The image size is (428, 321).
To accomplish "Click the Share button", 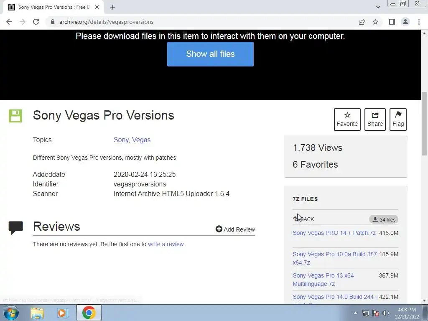I will (x=375, y=120).
